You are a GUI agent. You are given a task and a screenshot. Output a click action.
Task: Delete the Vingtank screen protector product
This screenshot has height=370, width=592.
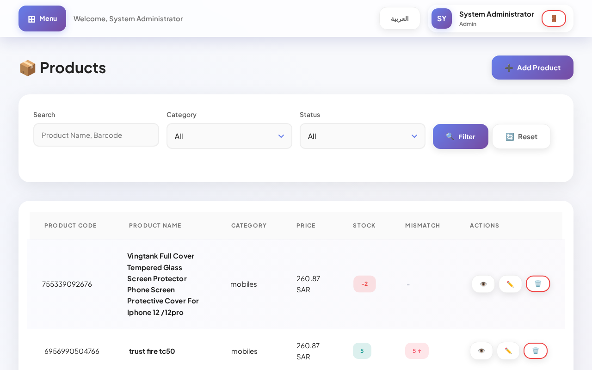pyautogui.click(x=537, y=284)
